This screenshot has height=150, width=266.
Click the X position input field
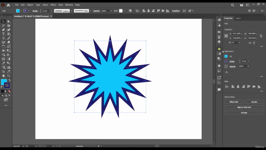click(237, 33)
